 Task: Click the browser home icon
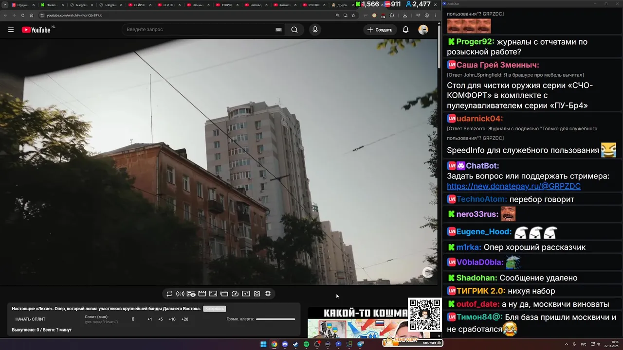(x=32, y=15)
